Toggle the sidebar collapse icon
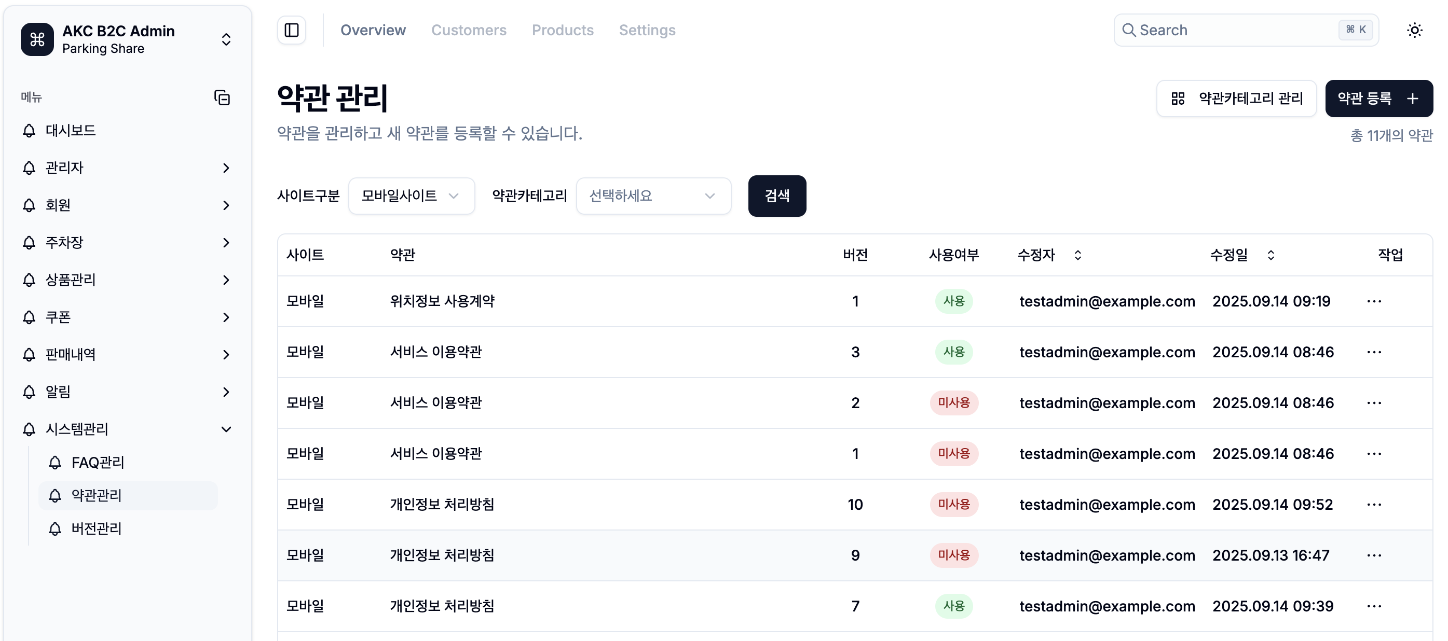Viewport: 1448px width, 641px height. click(x=292, y=30)
